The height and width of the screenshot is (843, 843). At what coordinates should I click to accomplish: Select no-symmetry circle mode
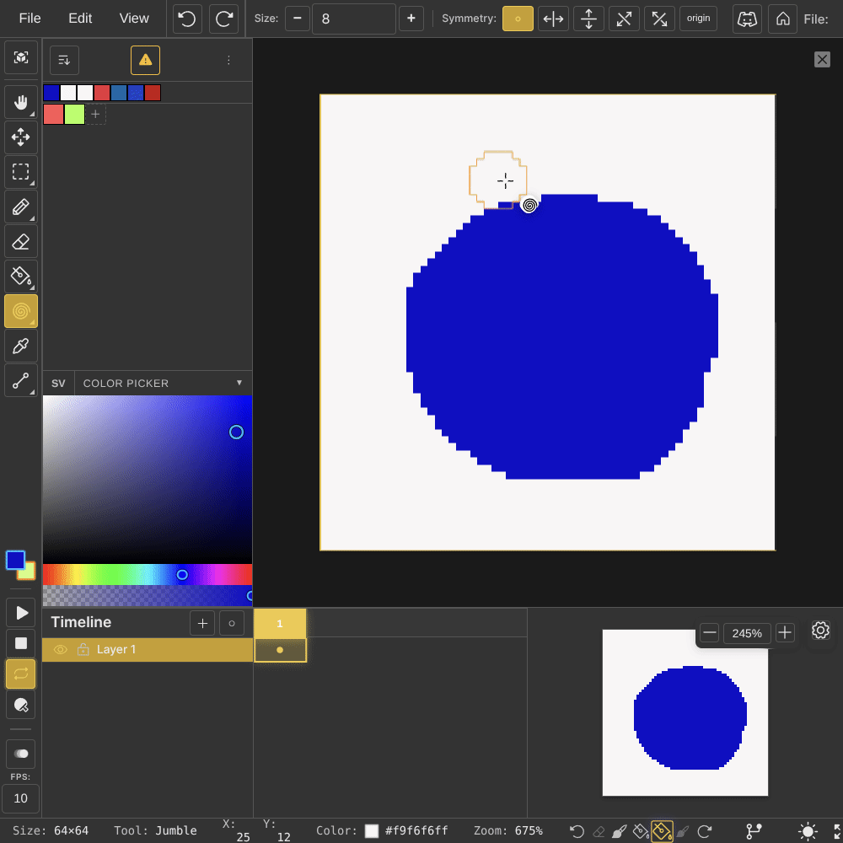tap(518, 19)
